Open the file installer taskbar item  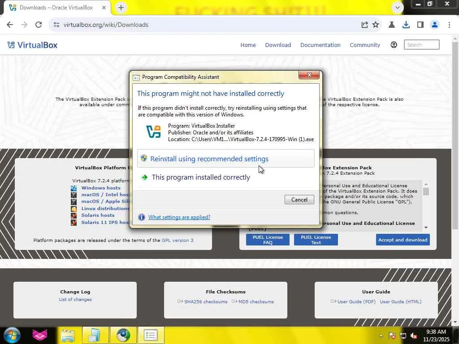coord(95,335)
